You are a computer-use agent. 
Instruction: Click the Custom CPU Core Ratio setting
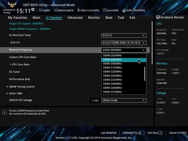click(x=23, y=57)
